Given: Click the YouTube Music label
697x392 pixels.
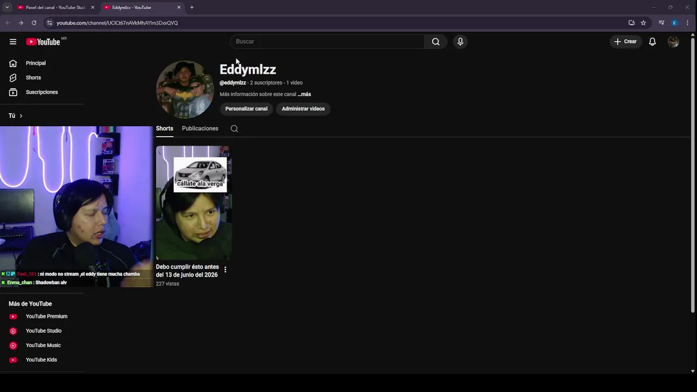Looking at the screenshot, I should point(43,346).
